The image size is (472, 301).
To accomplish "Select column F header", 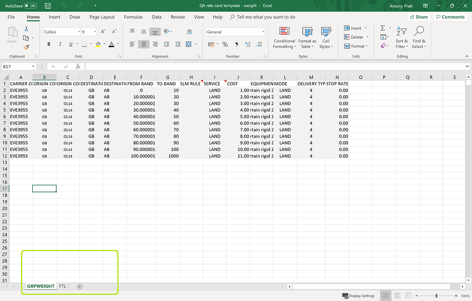I will (x=141, y=77).
